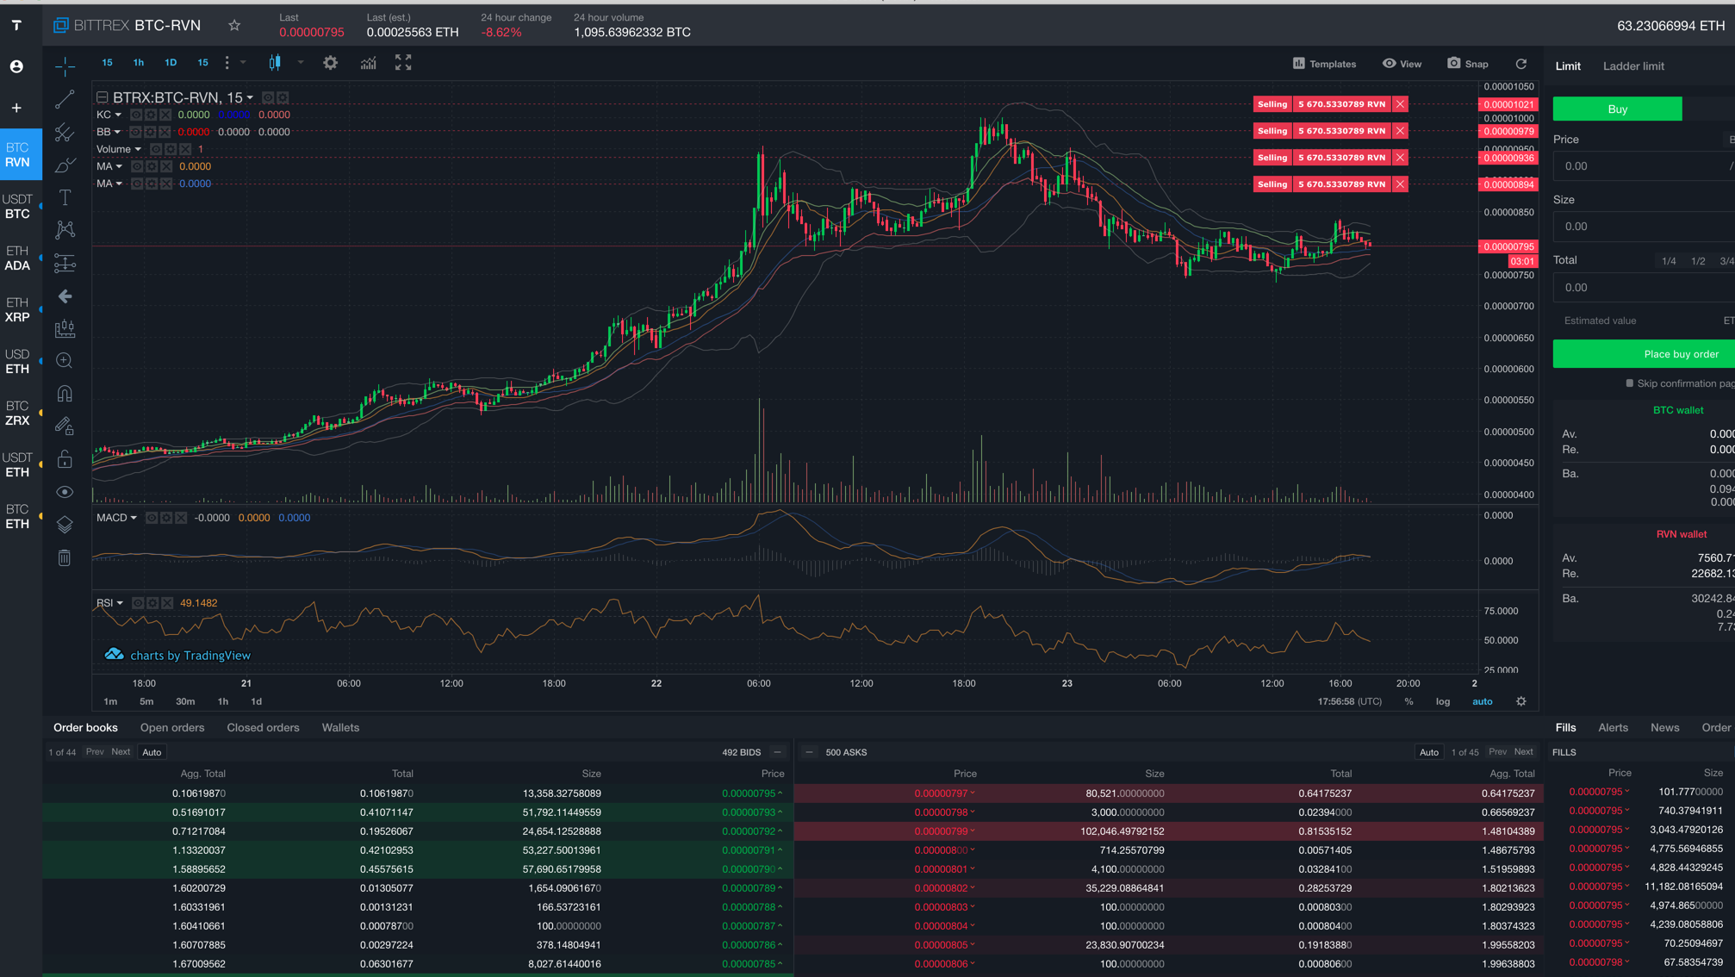Click the magnet/snap tool icon

click(66, 392)
